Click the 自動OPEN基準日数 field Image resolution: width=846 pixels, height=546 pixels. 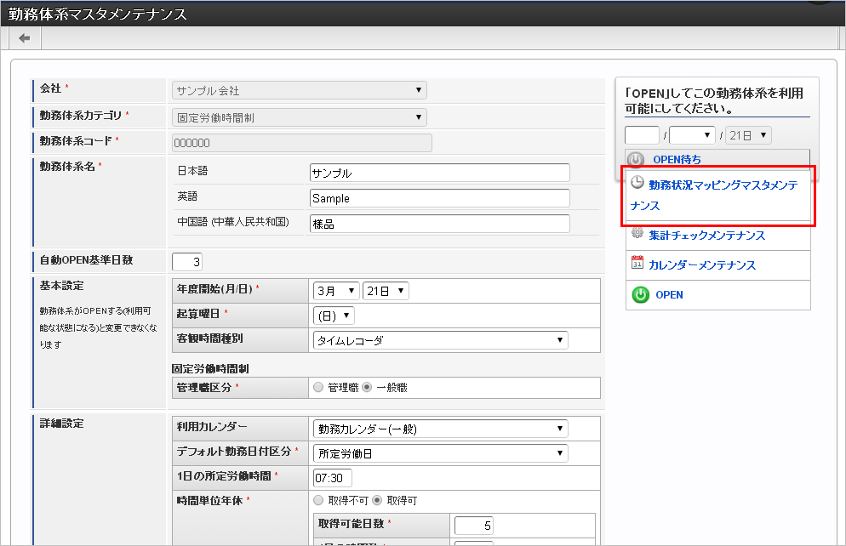coord(187,262)
